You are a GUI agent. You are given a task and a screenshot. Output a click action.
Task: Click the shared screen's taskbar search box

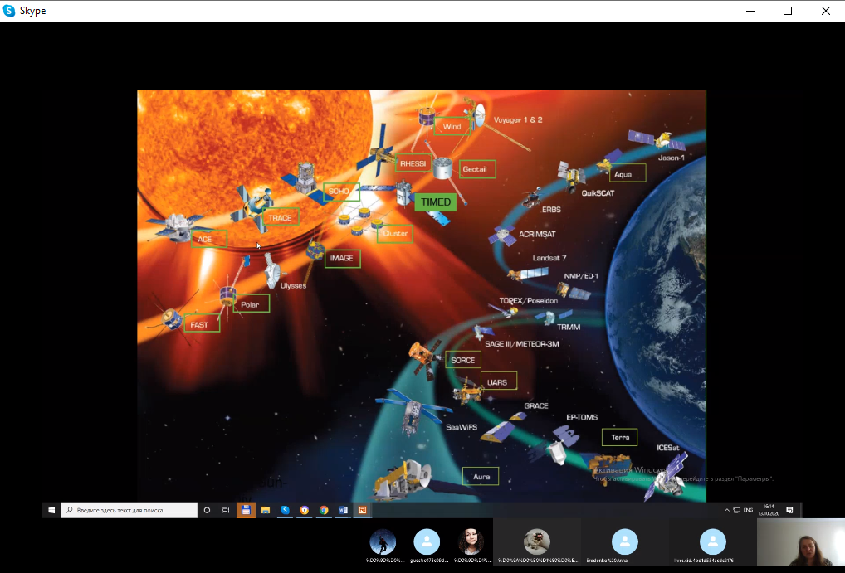tap(129, 510)
